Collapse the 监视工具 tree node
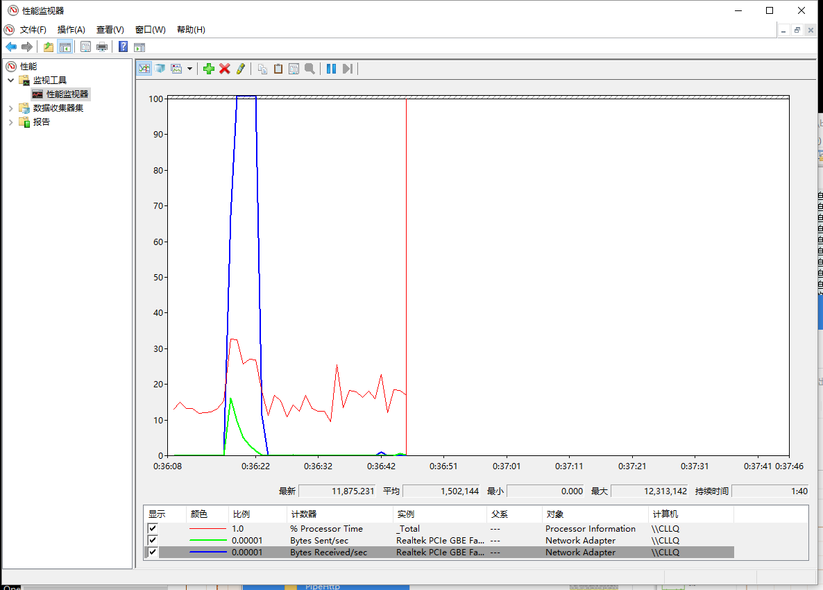 pyautogui.click(x=10, y=81)
